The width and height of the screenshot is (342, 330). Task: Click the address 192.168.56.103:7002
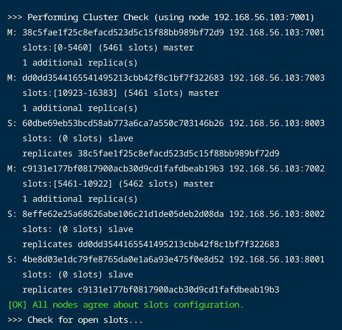tap(277, 169)
